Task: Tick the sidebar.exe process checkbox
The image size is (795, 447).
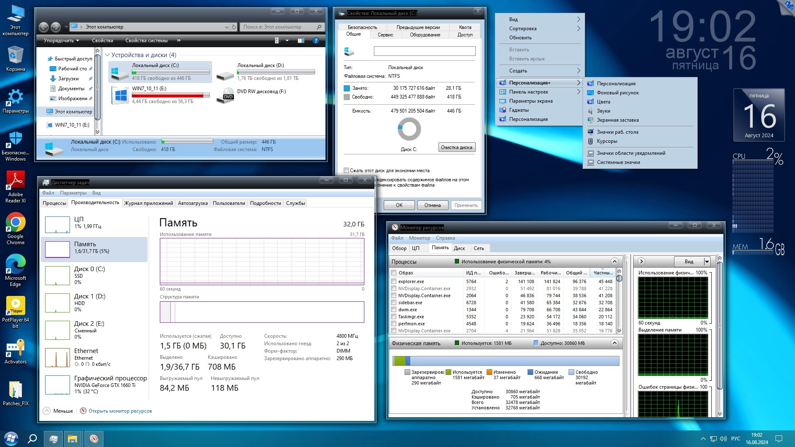Action: 394,303
